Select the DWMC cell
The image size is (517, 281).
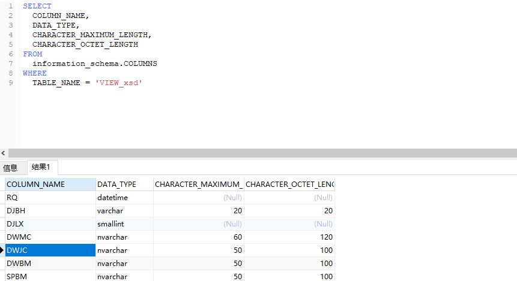[50, 237]
